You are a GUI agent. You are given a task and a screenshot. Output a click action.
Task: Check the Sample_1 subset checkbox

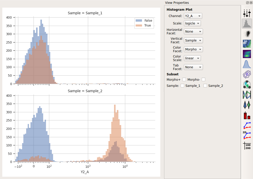(x=182, y=86)
